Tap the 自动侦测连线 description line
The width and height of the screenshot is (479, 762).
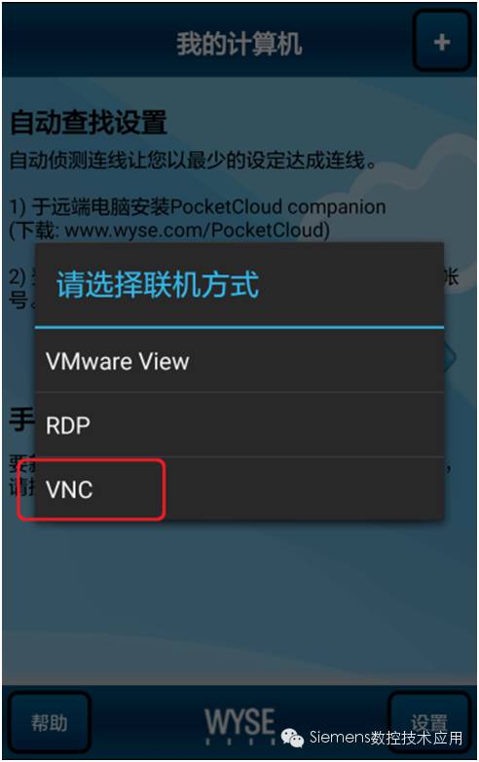click(193, 160)
